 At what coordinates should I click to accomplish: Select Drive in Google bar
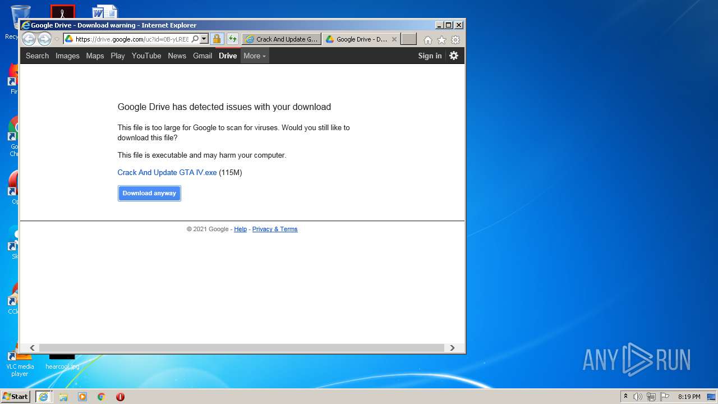click(228, 56)
